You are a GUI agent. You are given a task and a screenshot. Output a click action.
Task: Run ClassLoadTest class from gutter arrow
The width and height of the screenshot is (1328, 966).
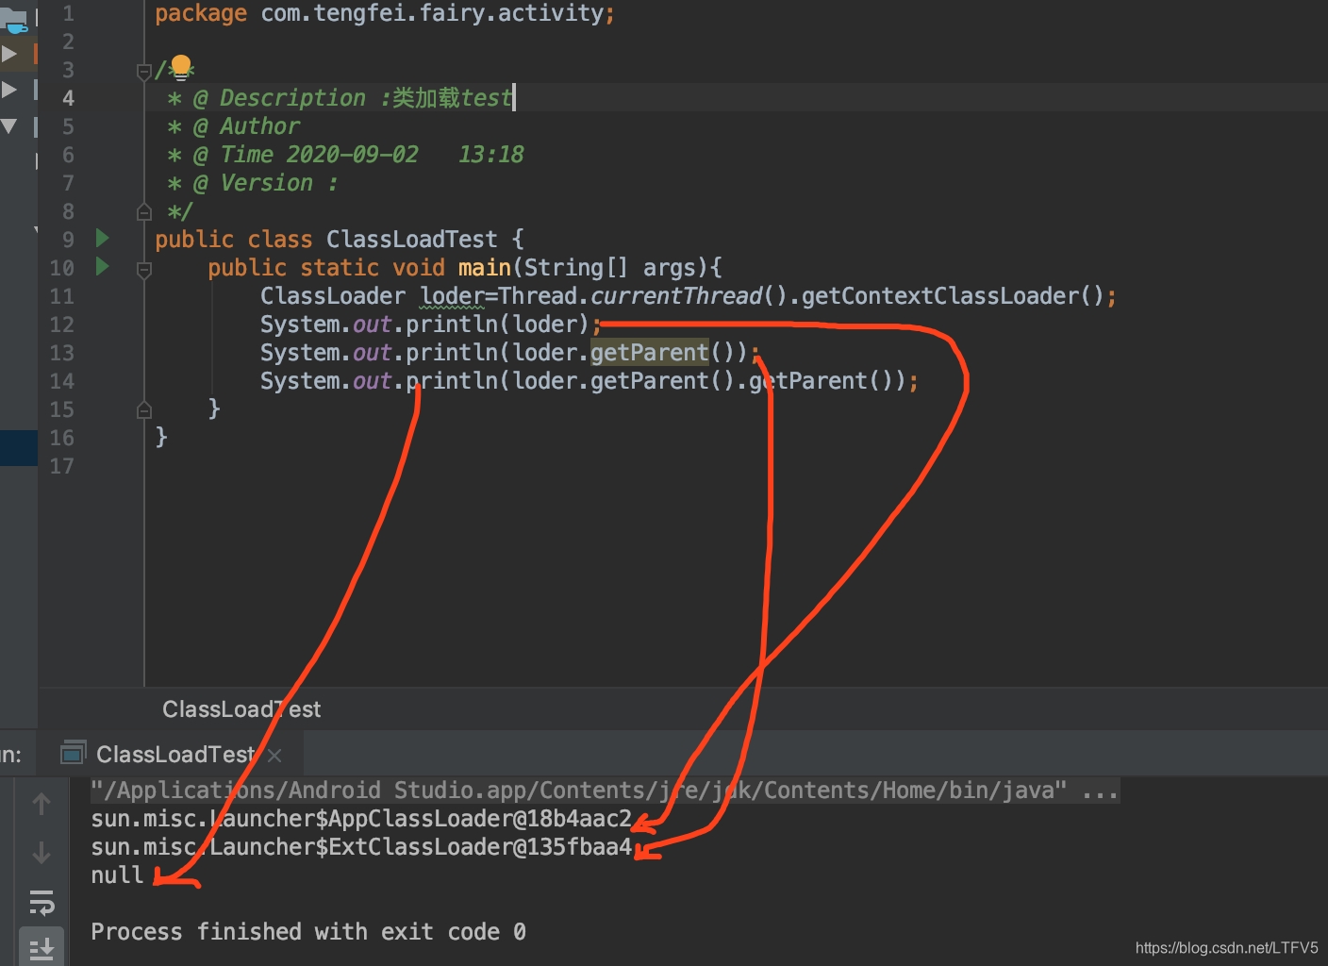coord(103,238)
